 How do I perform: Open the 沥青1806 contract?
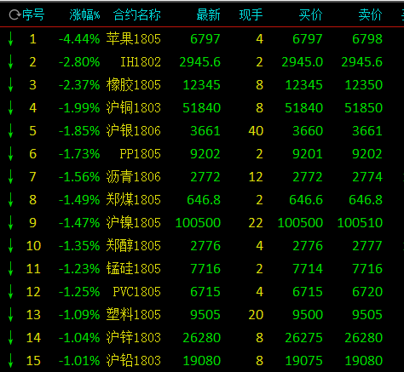click(134, 177)
